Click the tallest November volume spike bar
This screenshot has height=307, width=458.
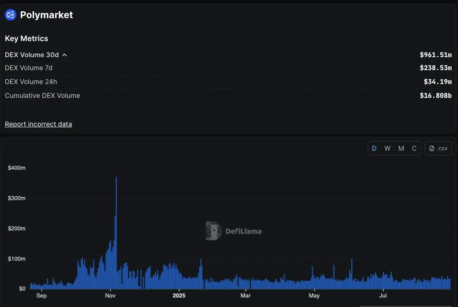click(116, 233)
